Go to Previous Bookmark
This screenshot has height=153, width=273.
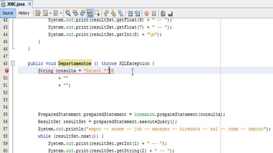coord(106,13)
